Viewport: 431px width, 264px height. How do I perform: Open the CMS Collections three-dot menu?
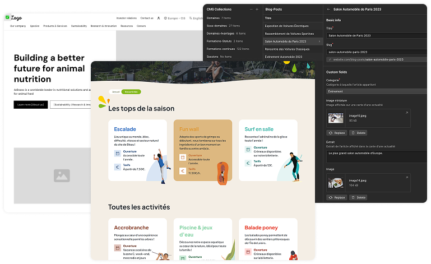pyautogui.click(x=251, y=10)
